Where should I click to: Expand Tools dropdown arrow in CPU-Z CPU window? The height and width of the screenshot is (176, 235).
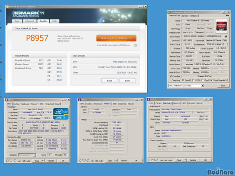43,161
